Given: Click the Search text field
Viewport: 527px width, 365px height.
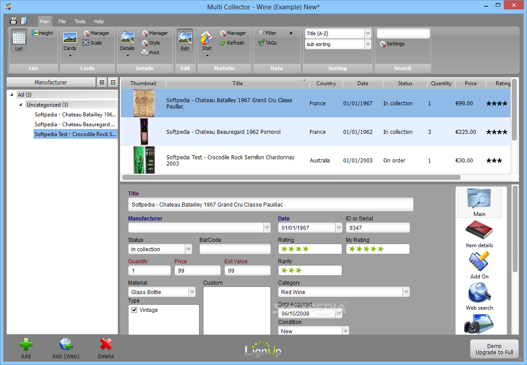Looking at the screenshot, I should 403,33.
